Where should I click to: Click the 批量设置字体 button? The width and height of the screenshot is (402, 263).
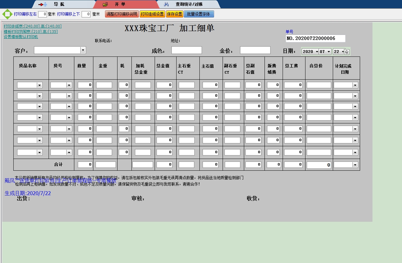pyautogui.click(x=199, y=14)
